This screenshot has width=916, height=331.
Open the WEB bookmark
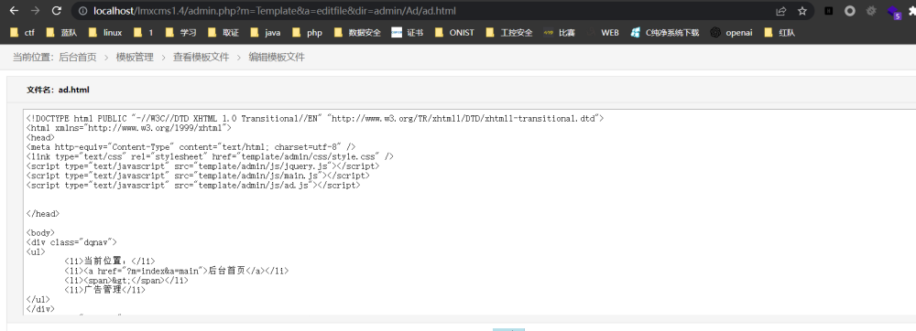[603, 33]
